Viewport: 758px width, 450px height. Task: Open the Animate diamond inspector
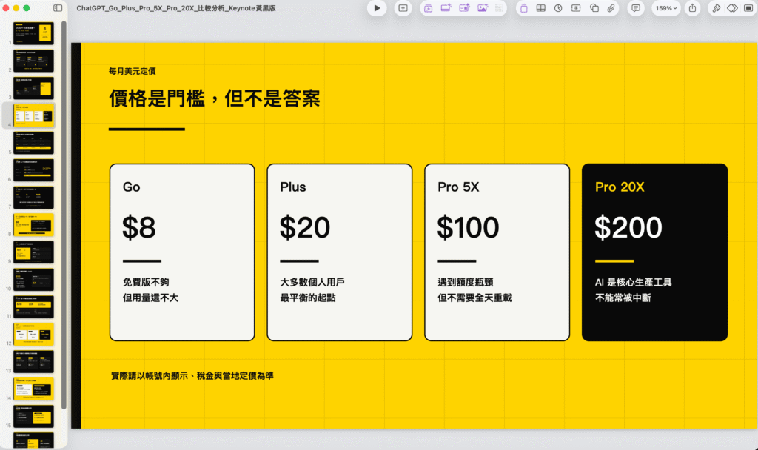(732, 8)
